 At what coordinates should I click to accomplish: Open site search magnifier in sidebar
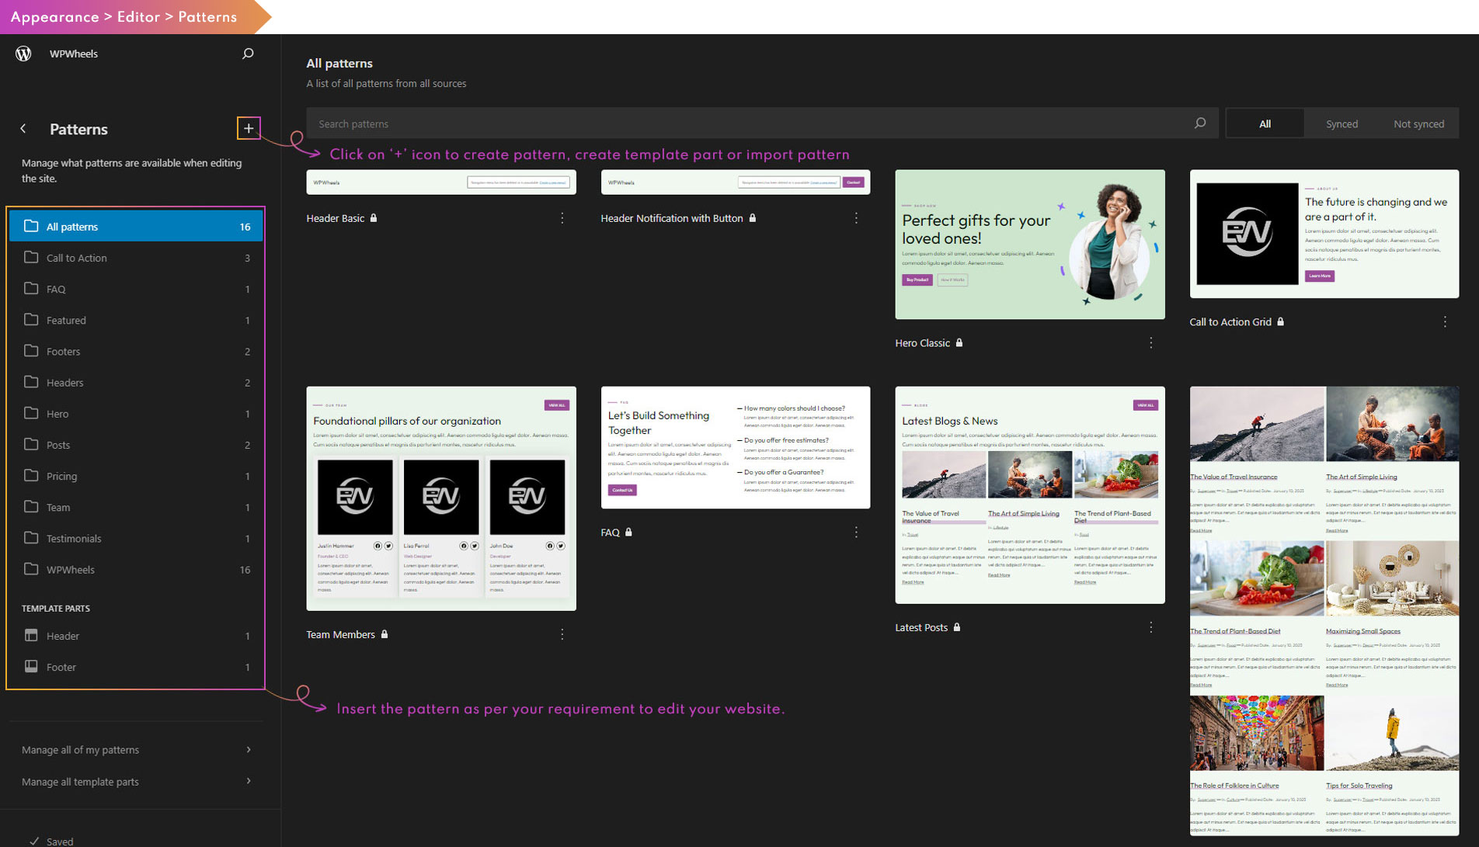coord(248,54)
